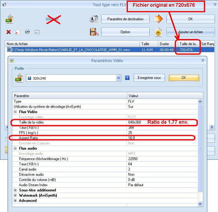This screenshot has width=218, height=212.
Task: Click the red X remove file icon
Action: 8,32
